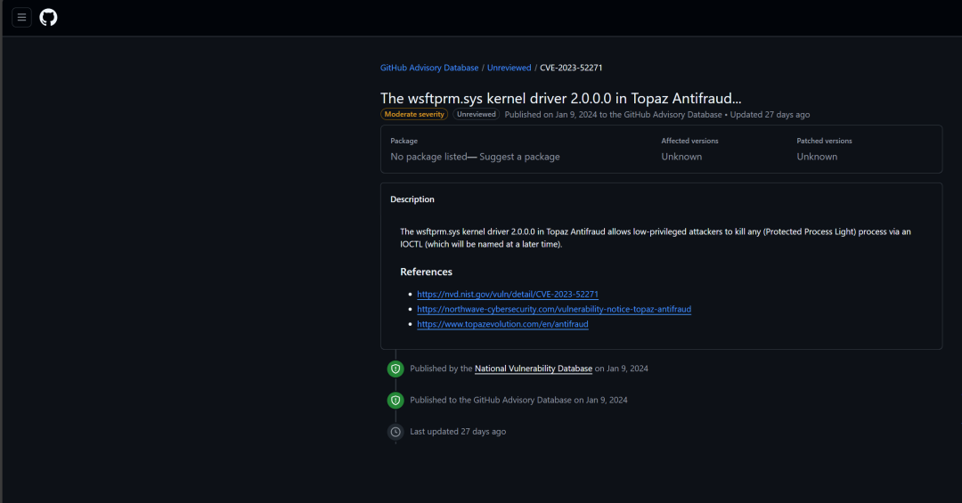The image size is (962, 503).
Task: Click the Unreviewed status badge
Action: tap(476, 114)
